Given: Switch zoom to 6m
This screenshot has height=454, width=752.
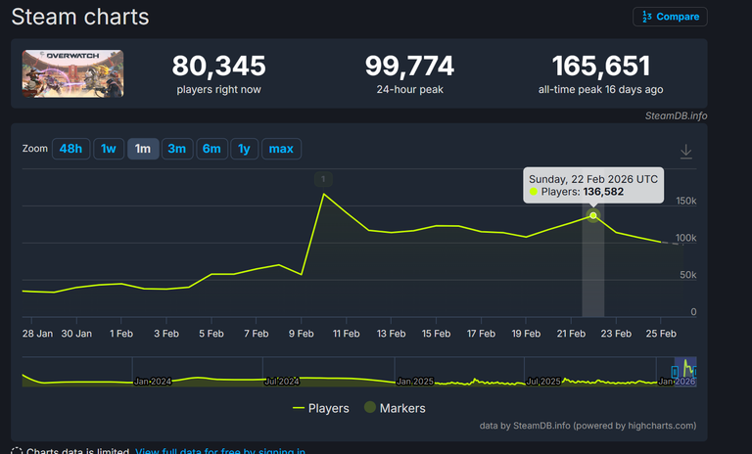Looking at the screenshot, I should [x=211, y=149].
